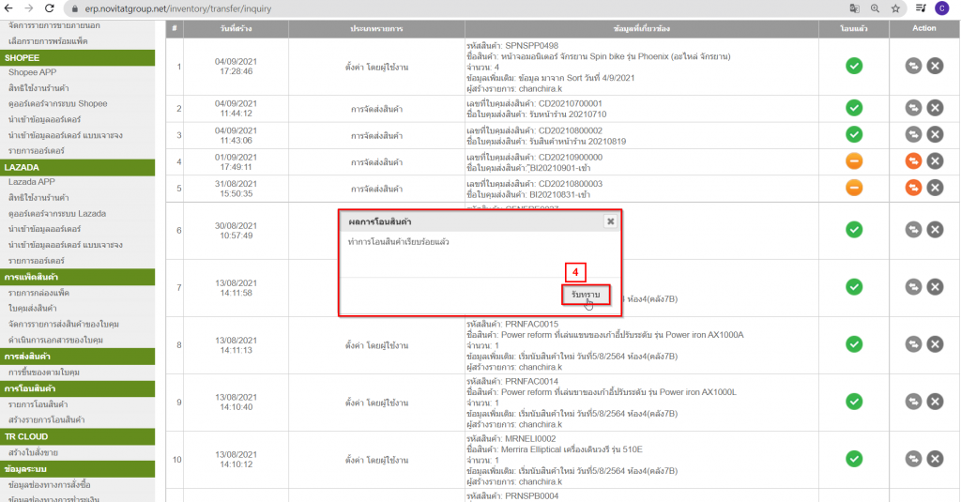Bookmark this page with the star icon
961x502 pixels.
[896, 8]
